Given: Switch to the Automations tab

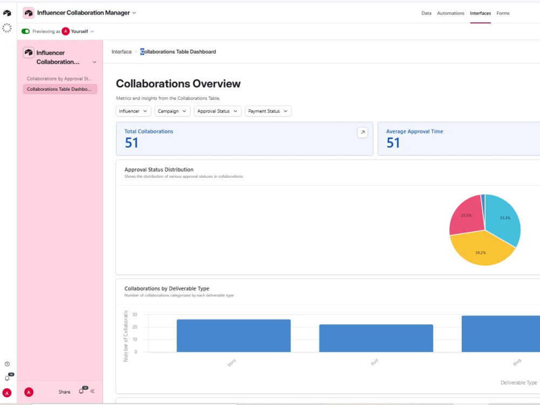Looking at the screenshot, I should click(x=450, y=13).
